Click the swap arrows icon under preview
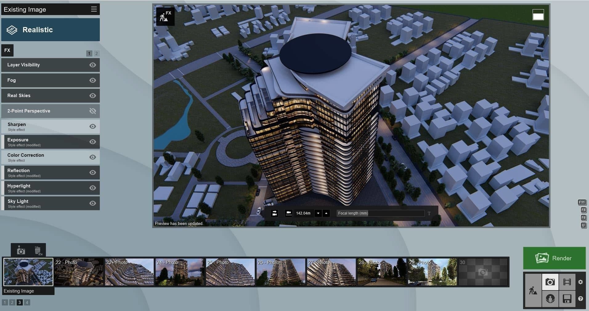Image resolution: width=589 pixels, height=311 pixels. coord(274,213)
